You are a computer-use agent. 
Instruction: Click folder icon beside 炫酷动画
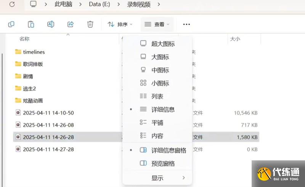[18, 100]
